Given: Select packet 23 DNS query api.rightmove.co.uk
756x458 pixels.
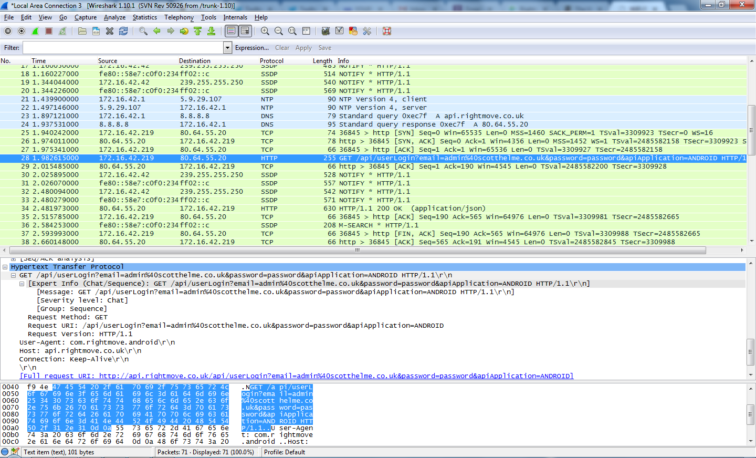Looking at the screenshot, I should (x=373, y=116).
